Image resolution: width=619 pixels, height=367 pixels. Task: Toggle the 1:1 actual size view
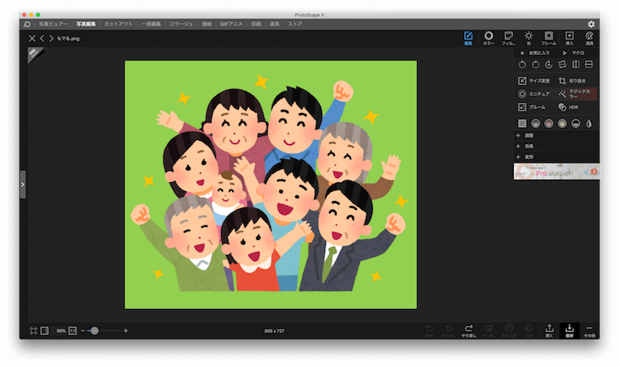[73, 331]
